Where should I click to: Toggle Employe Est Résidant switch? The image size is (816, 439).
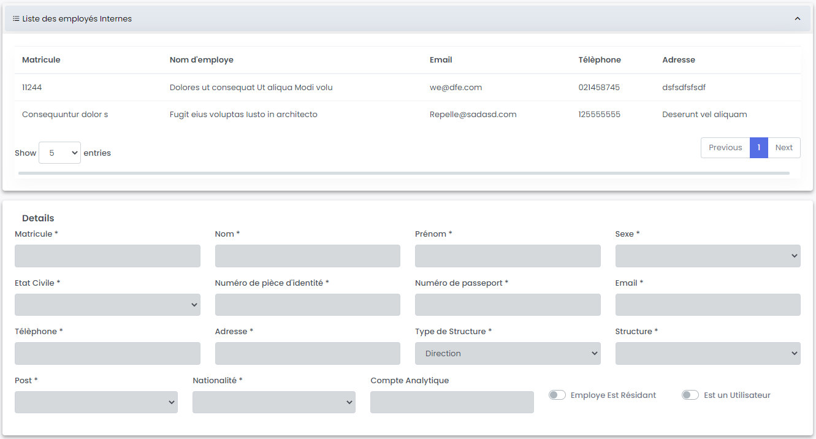tap(557, 395)
